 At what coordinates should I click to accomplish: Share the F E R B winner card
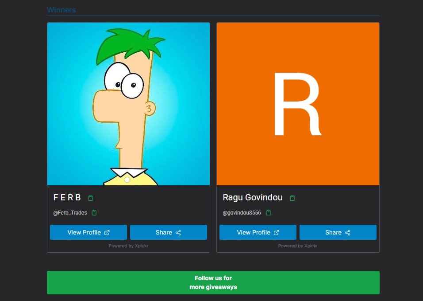click(x=168, y=232)
